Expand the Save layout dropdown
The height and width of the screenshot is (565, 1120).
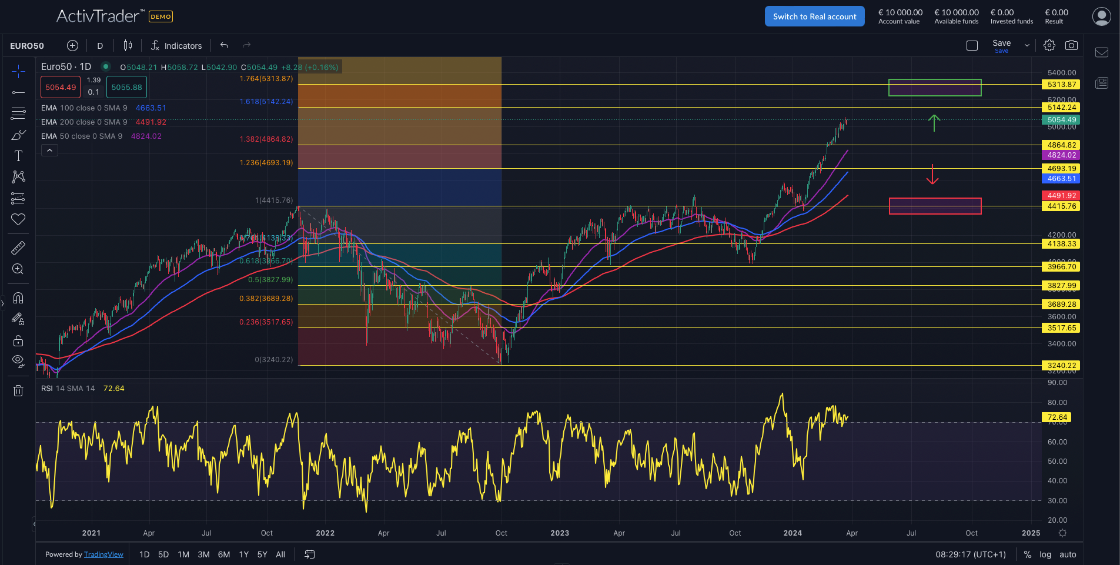pos(1027,45)
